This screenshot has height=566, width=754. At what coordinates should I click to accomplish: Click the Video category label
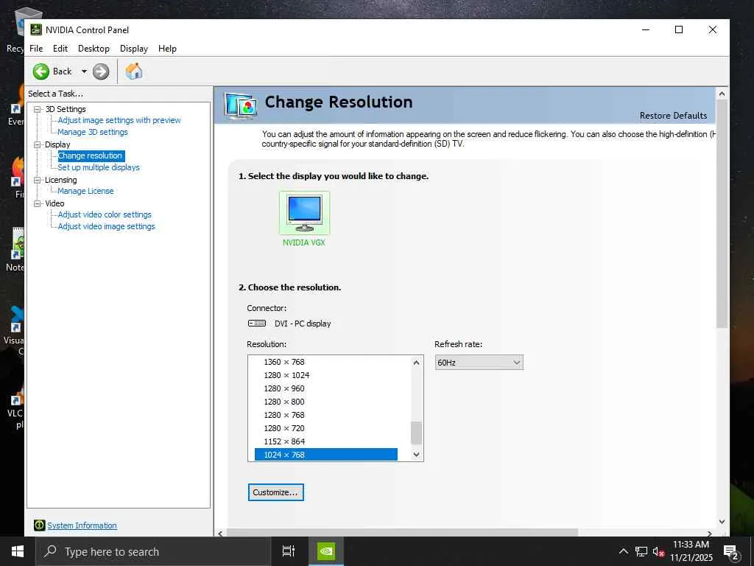(x=54, y=203)
